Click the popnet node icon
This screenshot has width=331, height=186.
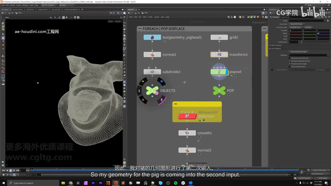[x=219, y=72]
